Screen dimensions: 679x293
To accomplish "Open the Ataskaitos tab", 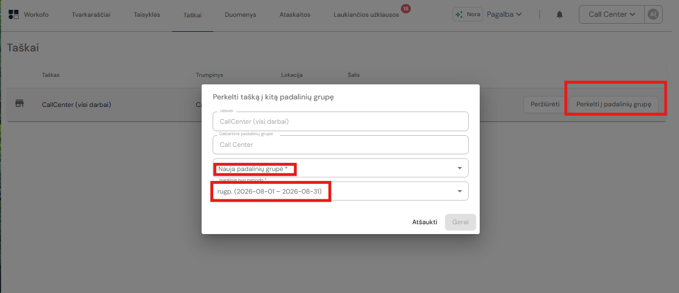I will pos(295,14).
